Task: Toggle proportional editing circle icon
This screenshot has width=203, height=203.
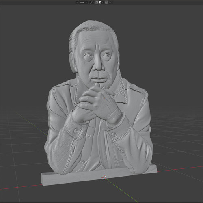Action: coord(106,2)
